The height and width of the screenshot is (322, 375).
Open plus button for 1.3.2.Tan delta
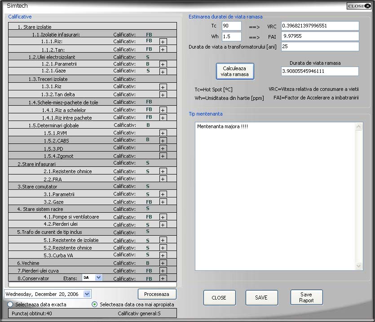(x=163, y=94)
